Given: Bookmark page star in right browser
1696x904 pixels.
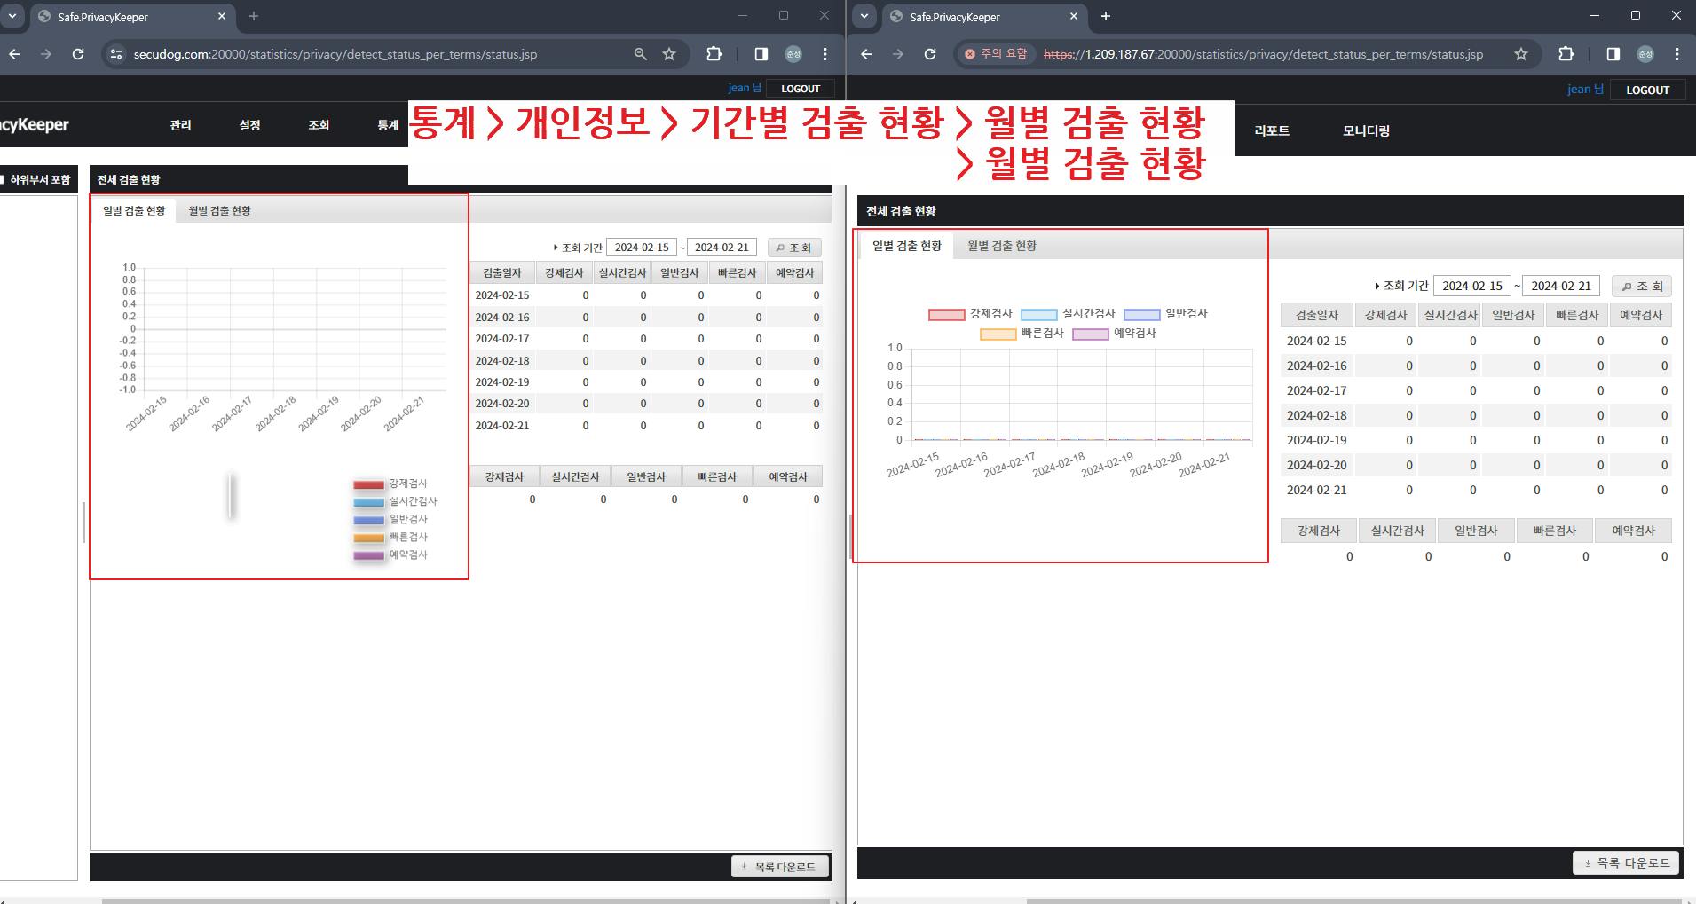Looking at the screenshot, I should pos(1521,54).
